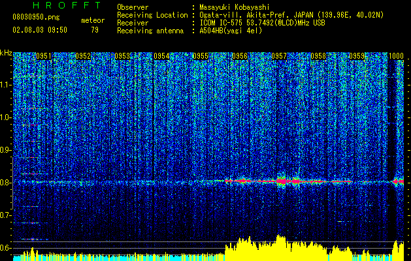411x261 pixels.
Task: Click the 0953 time marker
Action: [122, 56]
